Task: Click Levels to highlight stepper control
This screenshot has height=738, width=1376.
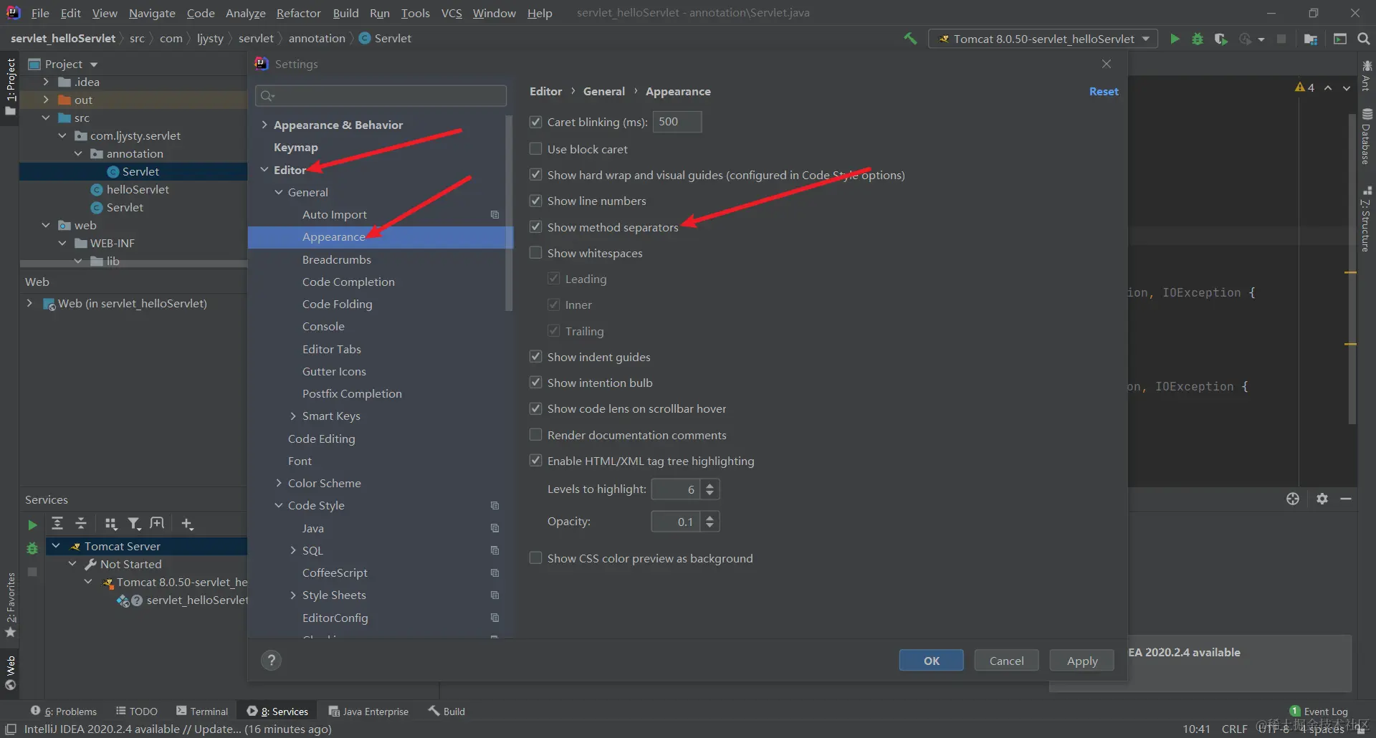Action: pyautogui.click(x=709, y=489)
